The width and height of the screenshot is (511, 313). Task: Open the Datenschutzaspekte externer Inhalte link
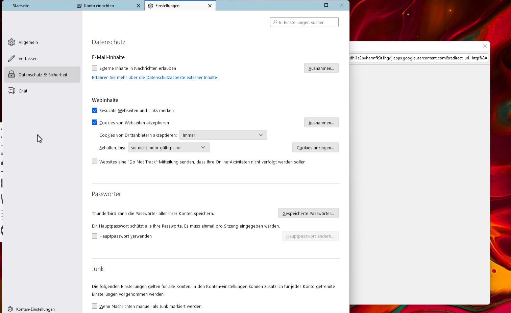tap(154, 78)
